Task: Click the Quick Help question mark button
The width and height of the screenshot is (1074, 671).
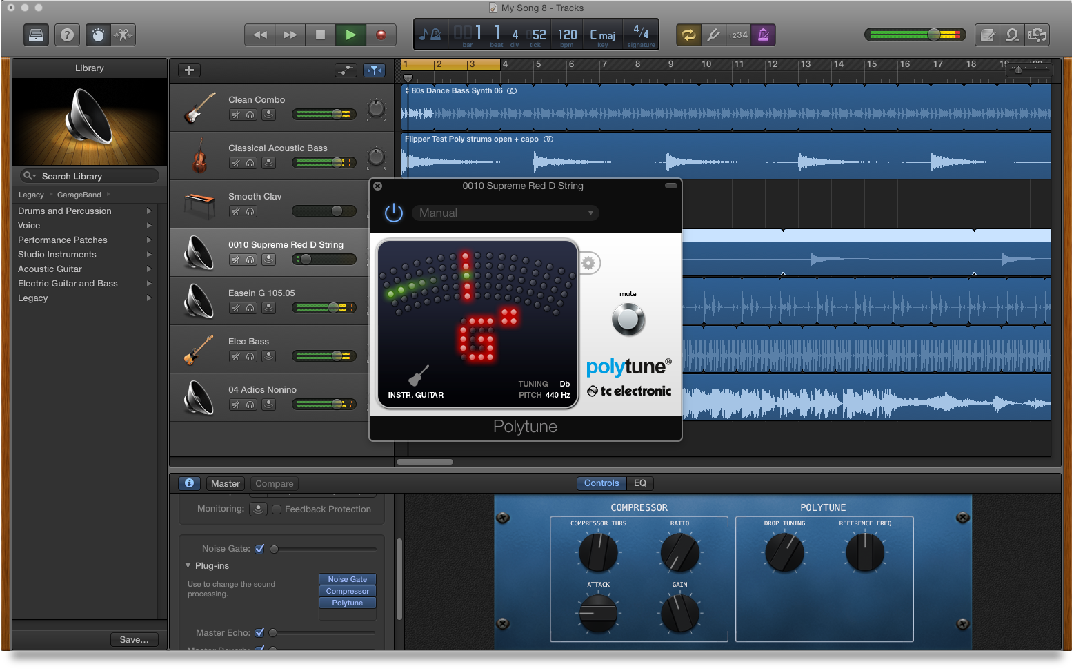Action: coord(67,35)
